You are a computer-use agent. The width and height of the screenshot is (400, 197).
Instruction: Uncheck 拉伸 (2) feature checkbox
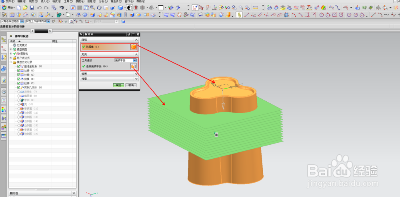(x=19, y=75)
